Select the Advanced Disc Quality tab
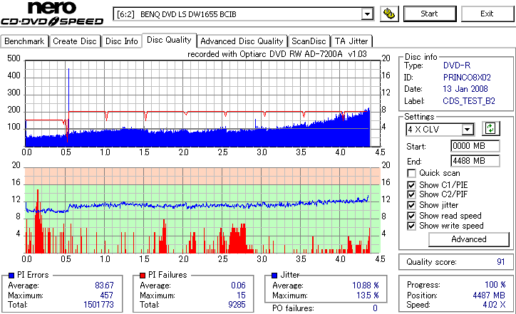Viewport: 516px width, 314px height. click(x=242, y=41)
